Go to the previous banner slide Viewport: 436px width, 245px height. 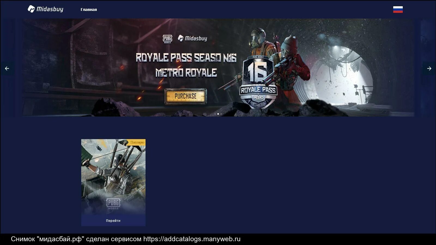7,69
